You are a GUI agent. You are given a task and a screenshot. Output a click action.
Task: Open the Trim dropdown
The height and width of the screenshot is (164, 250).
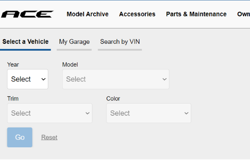click(x=49, y=113)
